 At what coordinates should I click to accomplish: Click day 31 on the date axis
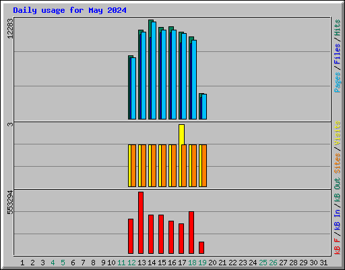point(323,263)
